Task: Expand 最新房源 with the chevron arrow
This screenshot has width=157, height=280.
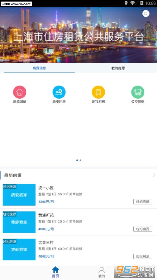Action: [154, 175]
